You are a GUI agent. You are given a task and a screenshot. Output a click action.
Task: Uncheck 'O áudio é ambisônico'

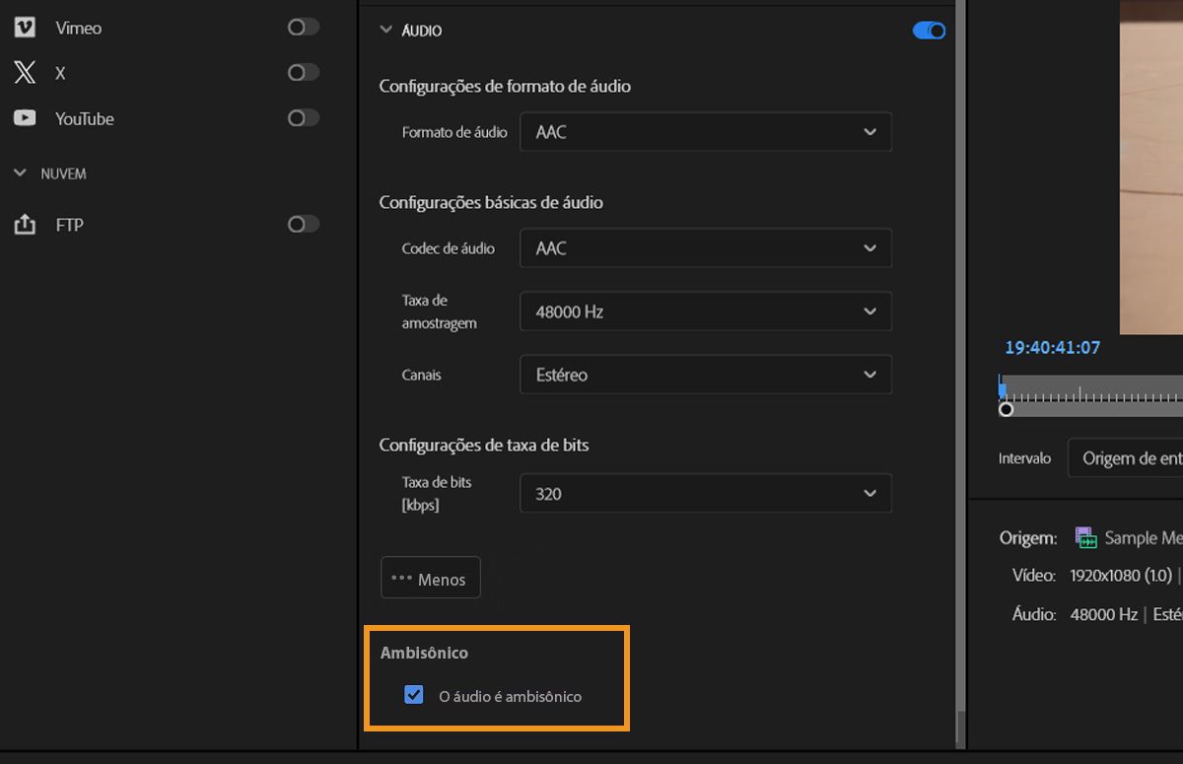coord(413,695)
